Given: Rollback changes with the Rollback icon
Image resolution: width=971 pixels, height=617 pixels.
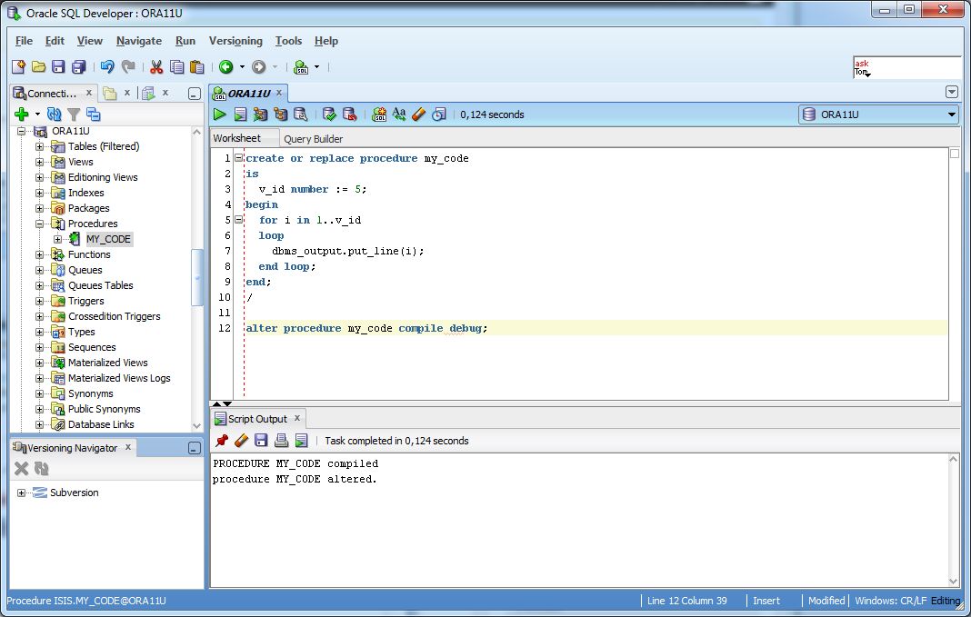Looking at the screenshot, I should coord(350,114).
